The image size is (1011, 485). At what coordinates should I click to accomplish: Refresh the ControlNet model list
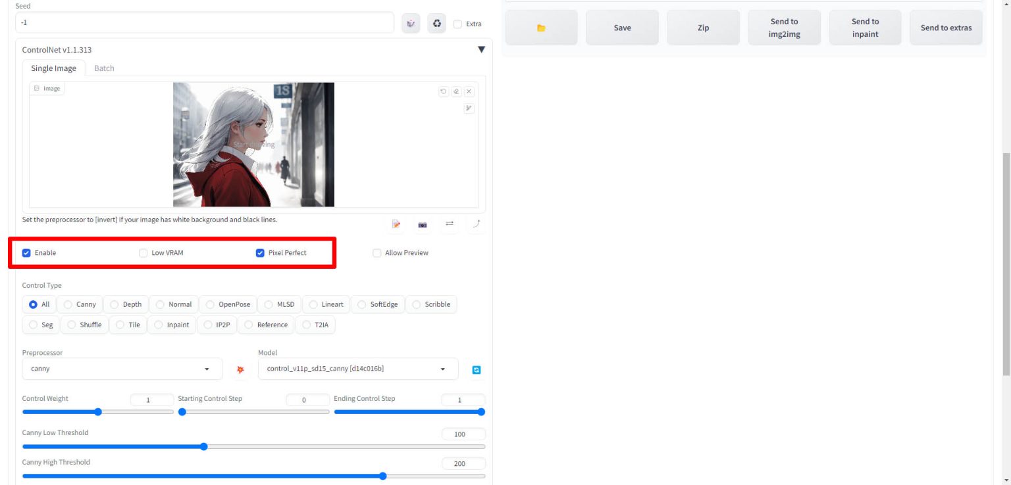click(x=477, y=370)
